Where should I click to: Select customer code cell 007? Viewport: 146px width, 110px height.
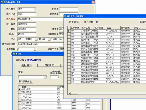(76, 76)
